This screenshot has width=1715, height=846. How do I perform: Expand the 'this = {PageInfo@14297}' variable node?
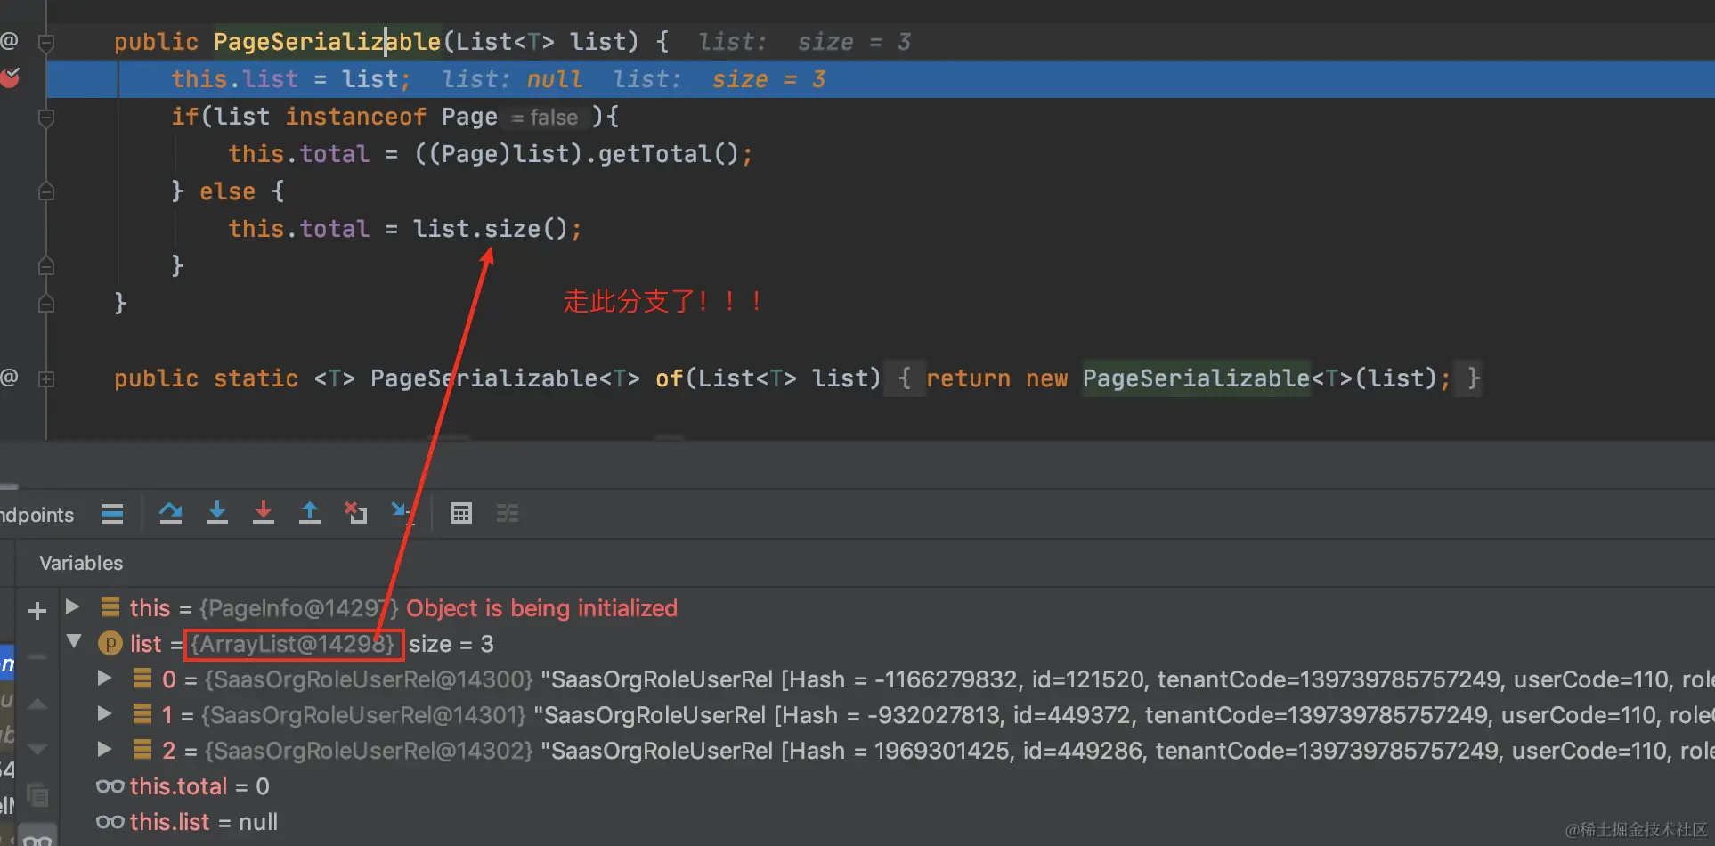pos(73,607)
